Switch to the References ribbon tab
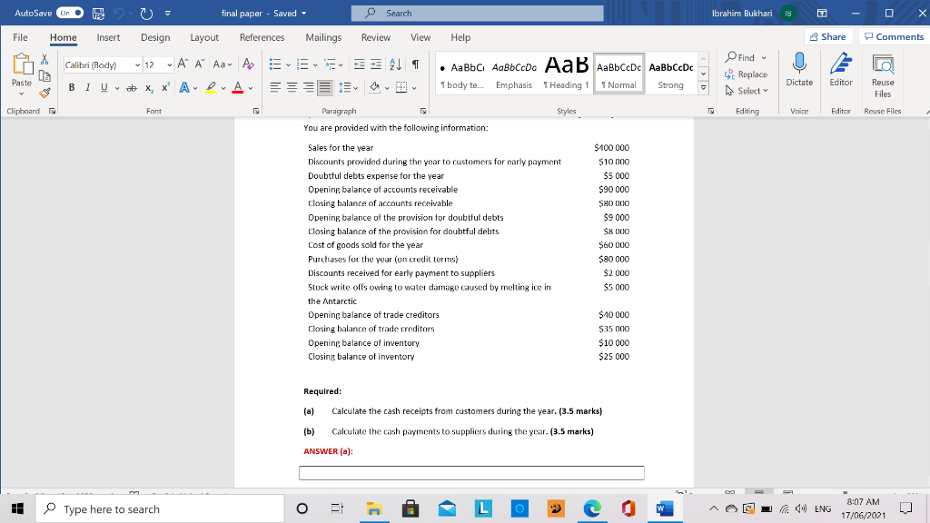This screenshot has width=930, height=523. [262, 37]
